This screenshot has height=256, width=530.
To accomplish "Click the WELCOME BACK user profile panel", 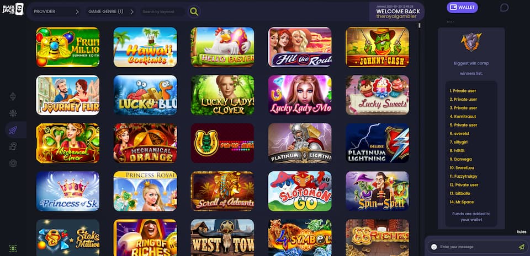I will click(x=397, y=12).
